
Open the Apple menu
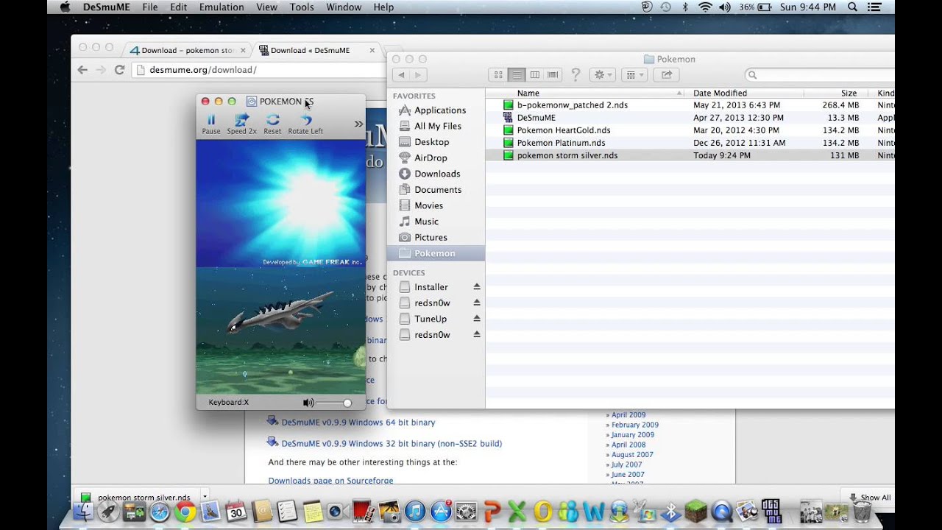pyautogui.click(x=64, y=7)
